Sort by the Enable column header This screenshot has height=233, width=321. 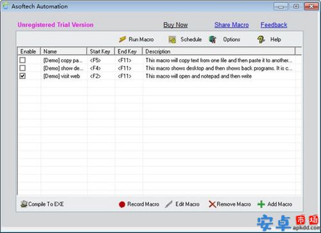pyautogui.click(x=29, y=51)
